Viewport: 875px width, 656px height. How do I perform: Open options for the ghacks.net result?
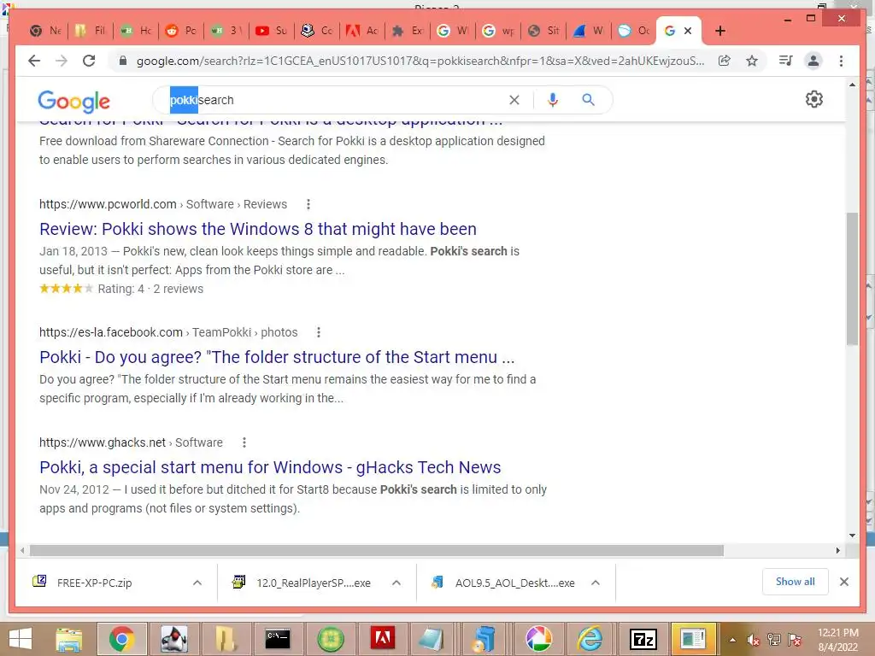pyautogui.click(x=244, y=442)
